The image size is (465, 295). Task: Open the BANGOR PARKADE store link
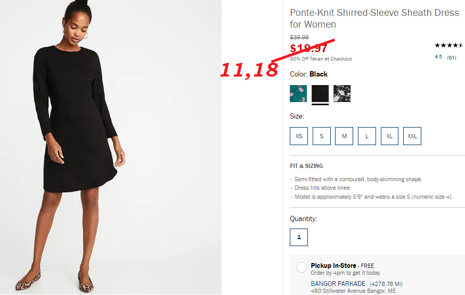pyautogui.click(x=338, y=283)
